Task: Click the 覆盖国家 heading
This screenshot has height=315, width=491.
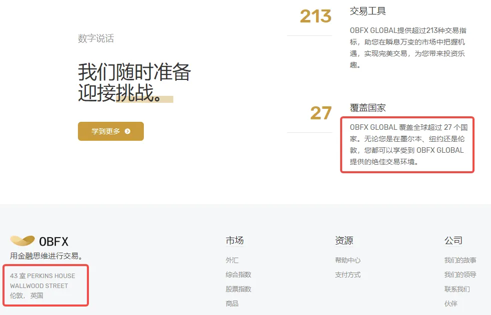Action: pos(368,108)
